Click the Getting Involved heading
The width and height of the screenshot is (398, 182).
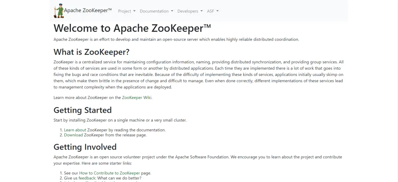pyautogui.click(x=85, y=147)
